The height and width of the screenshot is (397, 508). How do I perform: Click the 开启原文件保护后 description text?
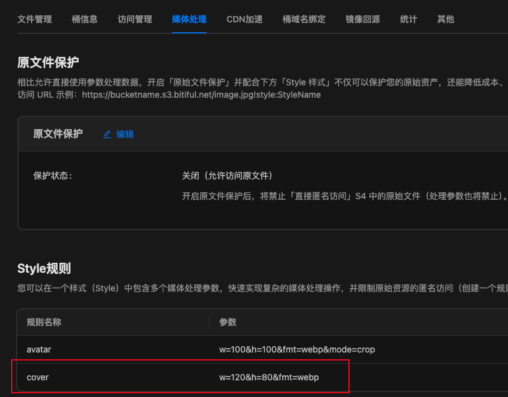coord(345,196)
